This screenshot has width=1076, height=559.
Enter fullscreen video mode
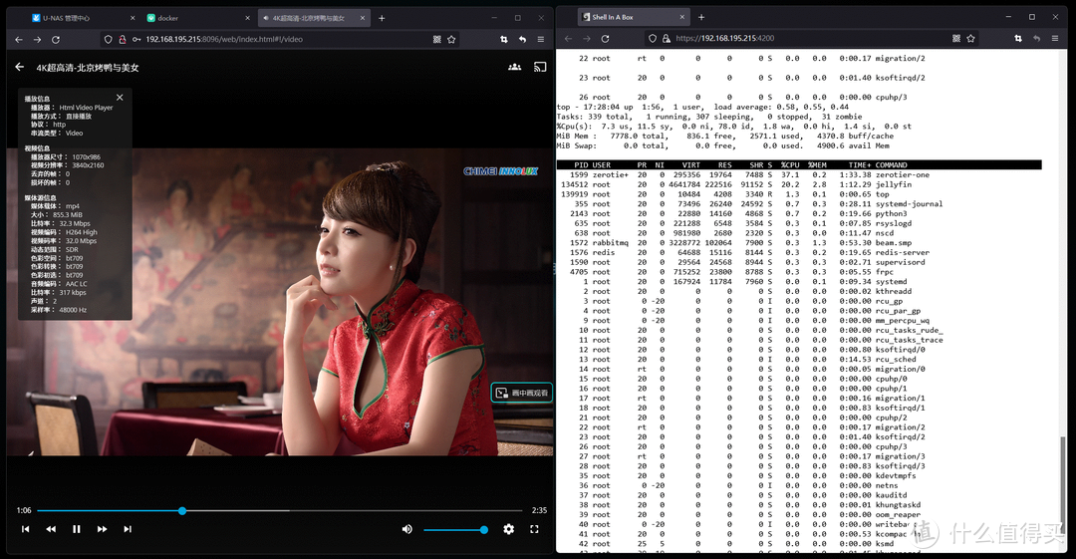pyautogui.click(x=534, y=529)
